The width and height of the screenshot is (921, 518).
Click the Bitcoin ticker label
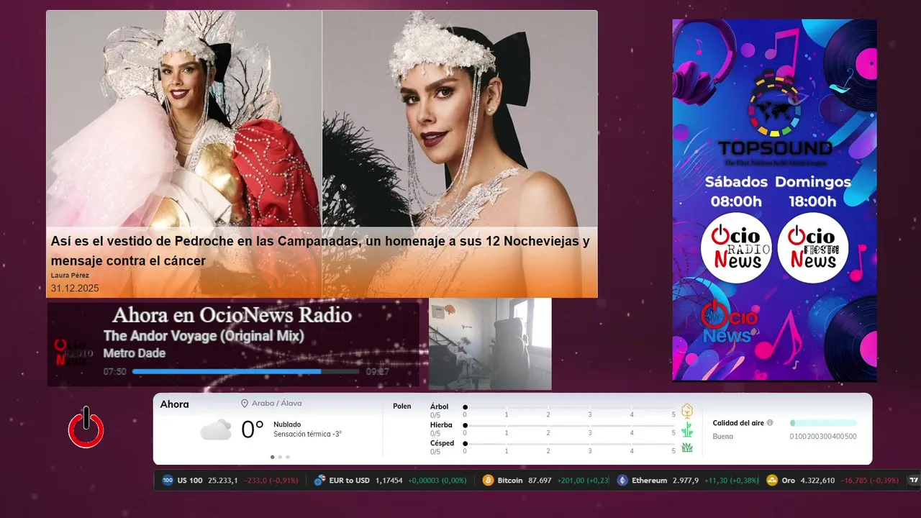coord(510,480)
